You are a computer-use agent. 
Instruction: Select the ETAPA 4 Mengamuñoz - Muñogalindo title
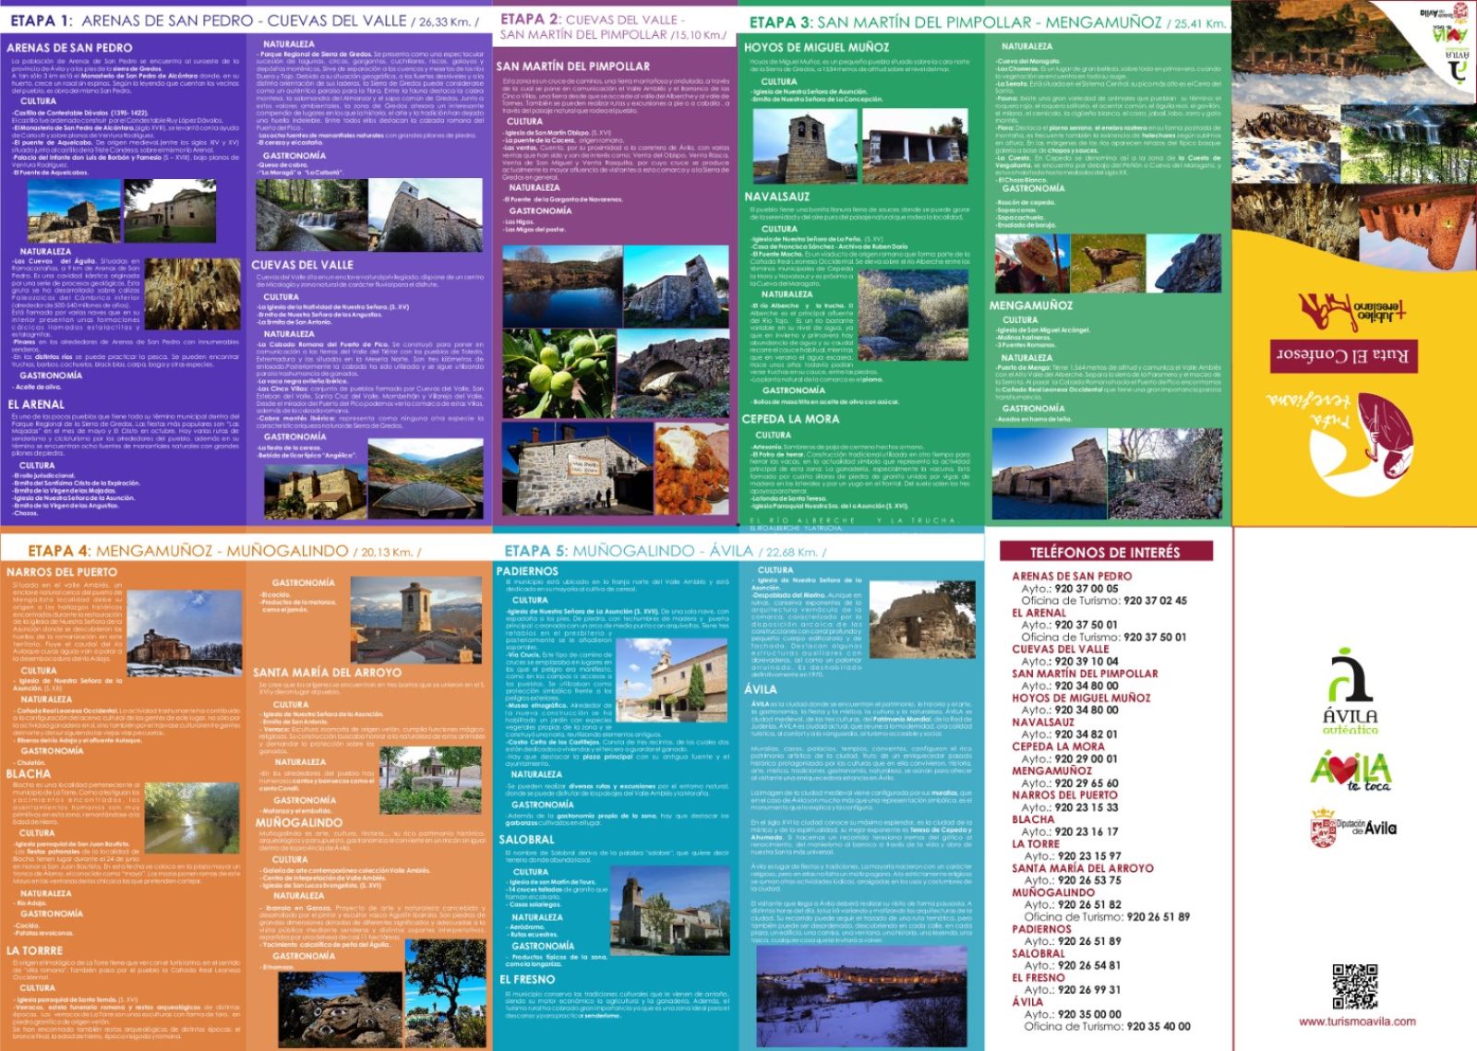[224, 551]
